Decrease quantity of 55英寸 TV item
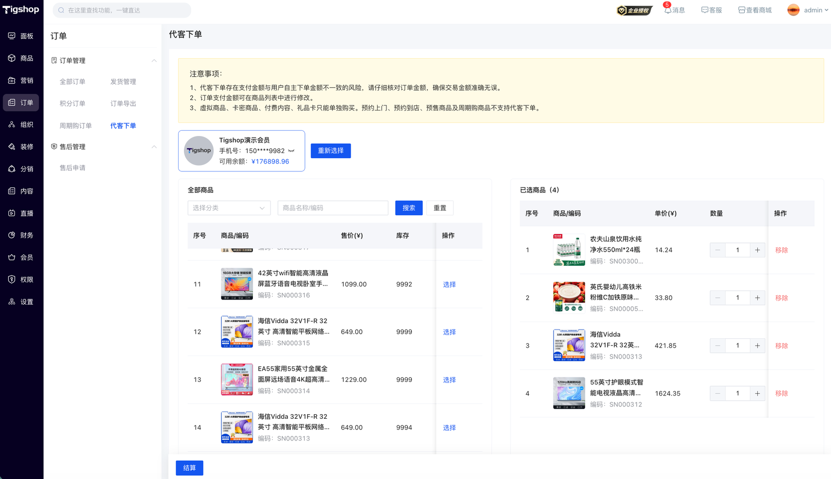Image resolution: width=831 pixels, height=479 pixels. pyautogui.click(x=718, y=393)
